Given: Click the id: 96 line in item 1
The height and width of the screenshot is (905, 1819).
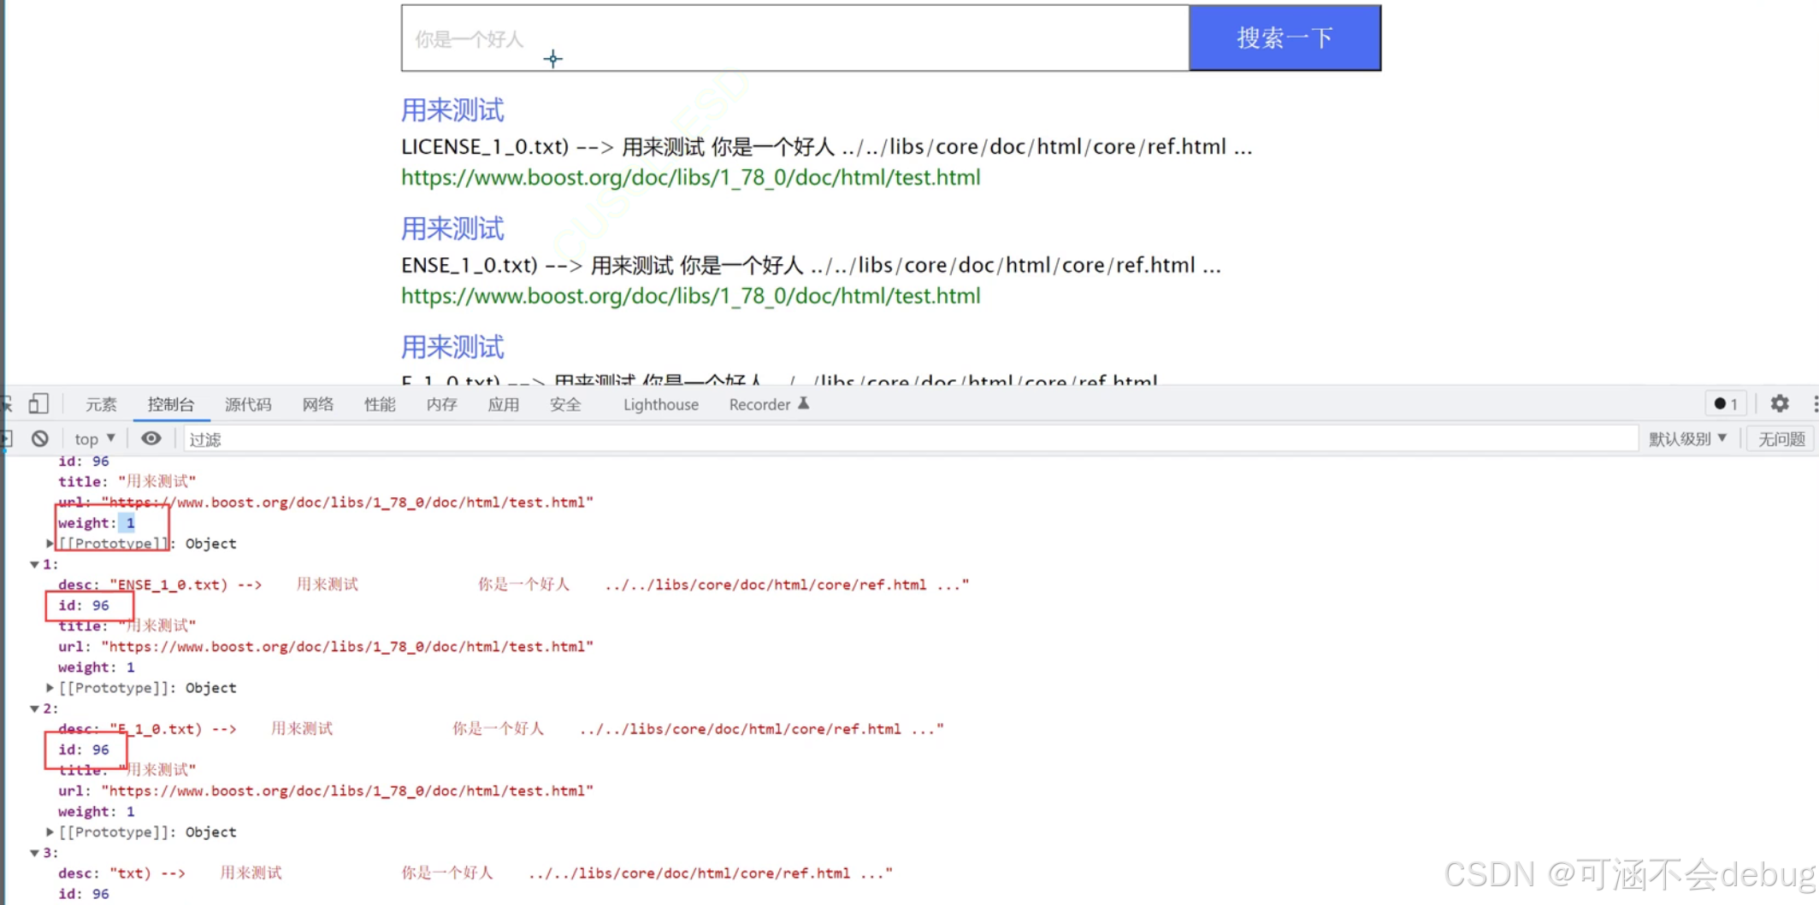Looking at the screenshot, I should pos(84,605).
